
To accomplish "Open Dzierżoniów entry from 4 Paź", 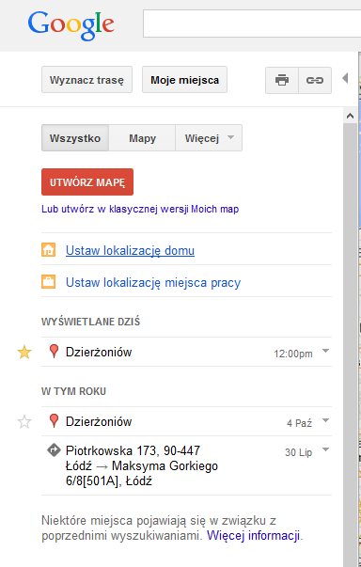I will click(99, 421).
